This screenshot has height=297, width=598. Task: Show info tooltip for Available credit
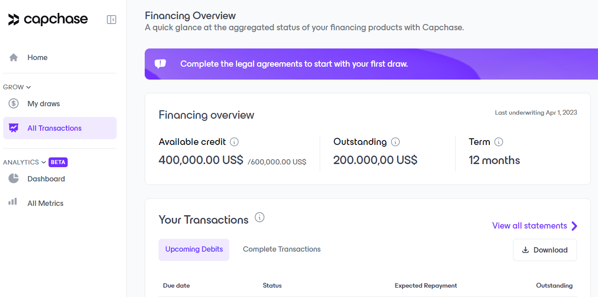pos(234,142)
